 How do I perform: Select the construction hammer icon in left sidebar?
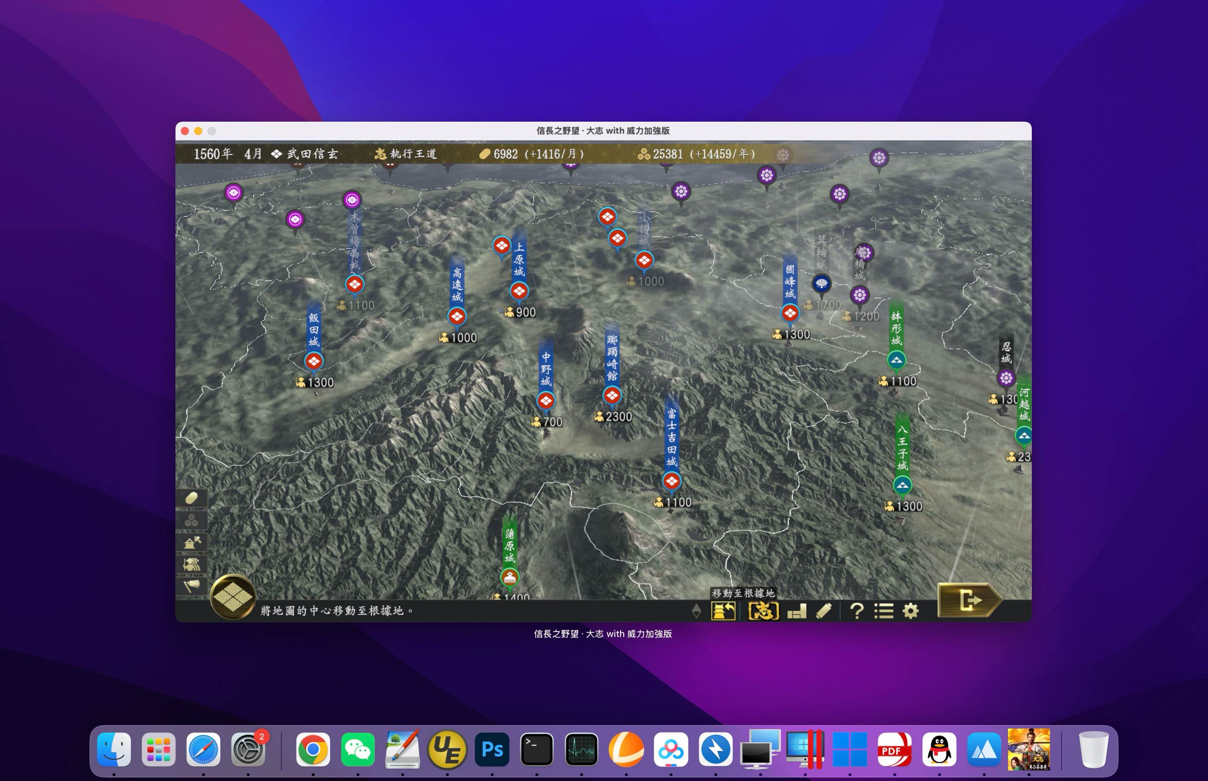[192, 541]
